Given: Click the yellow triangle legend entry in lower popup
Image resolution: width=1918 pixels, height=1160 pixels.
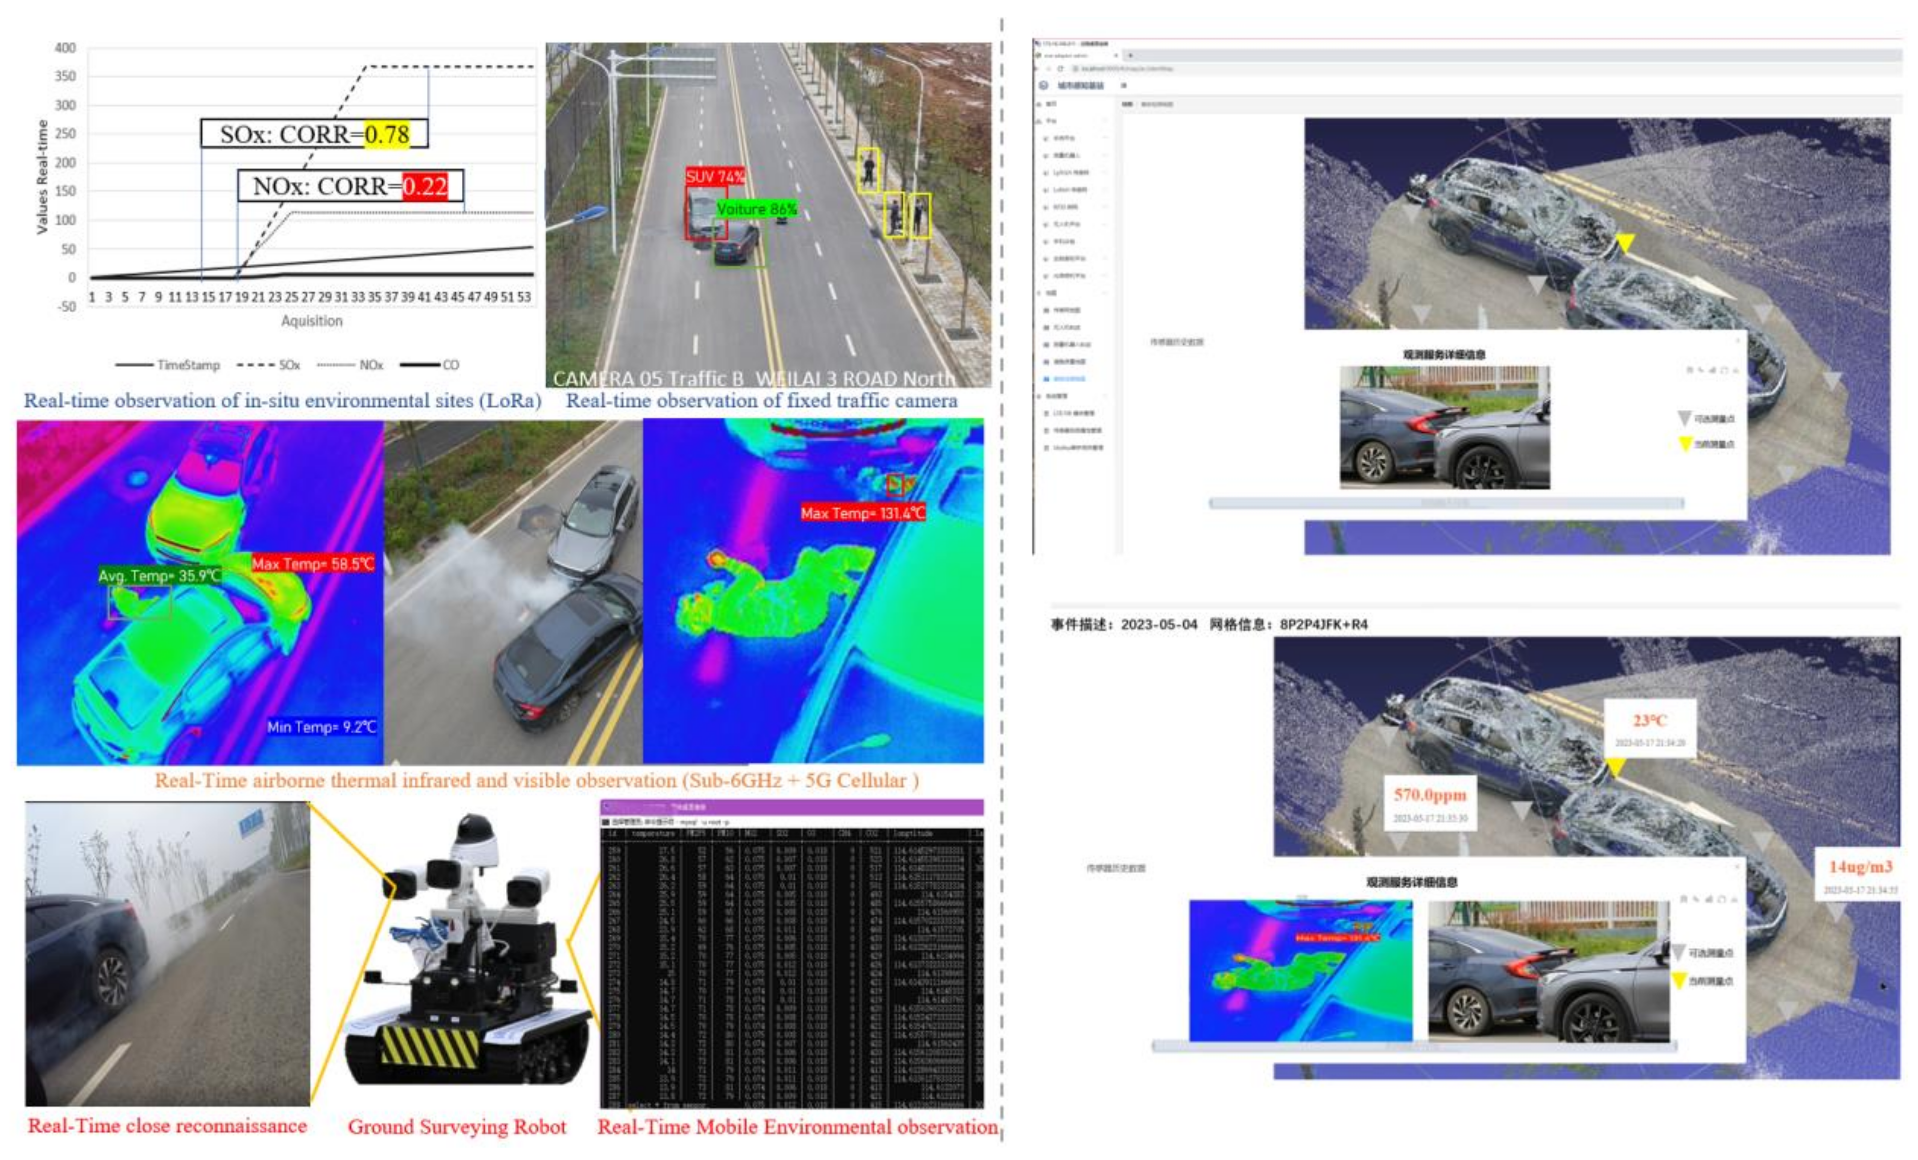Looking at the screenshot, I should [x=1703, y=980].
